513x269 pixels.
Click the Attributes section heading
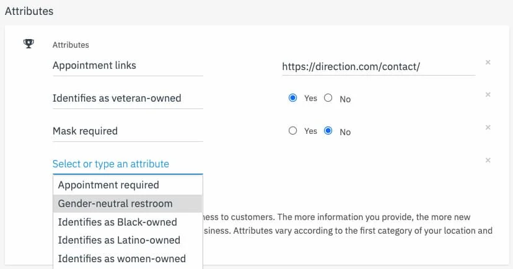(29, 11)
